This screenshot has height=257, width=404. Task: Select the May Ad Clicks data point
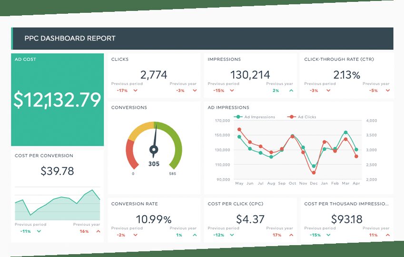pyautogui.click(x=239, y=129)
